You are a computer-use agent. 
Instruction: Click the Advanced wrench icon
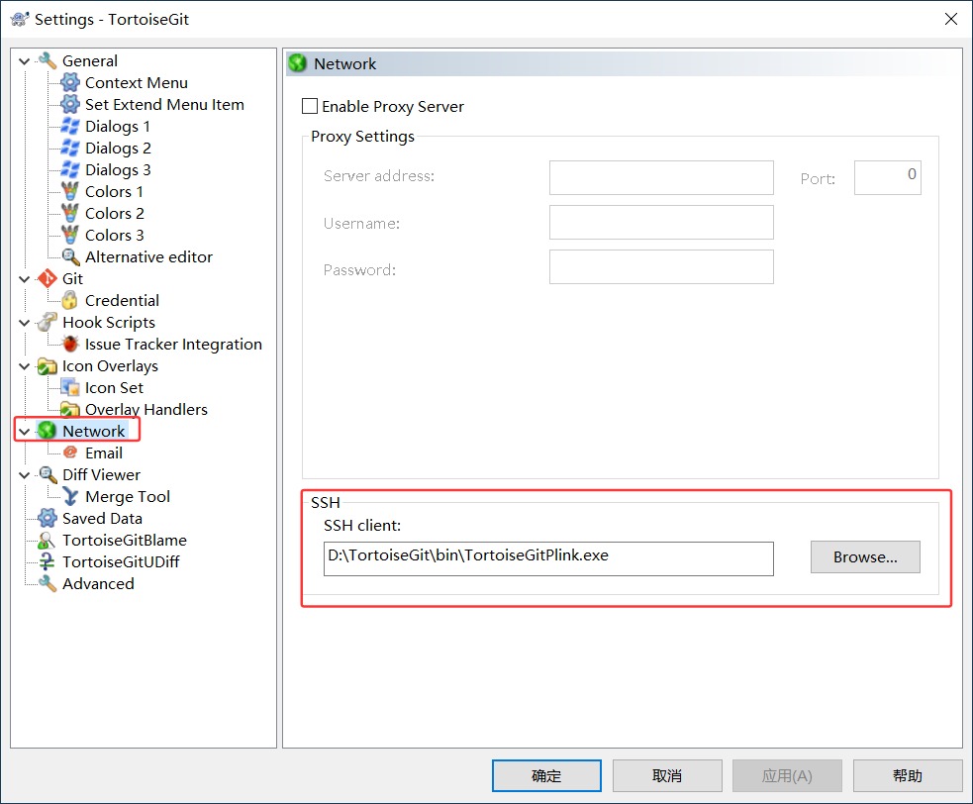(x=48, y=583)
